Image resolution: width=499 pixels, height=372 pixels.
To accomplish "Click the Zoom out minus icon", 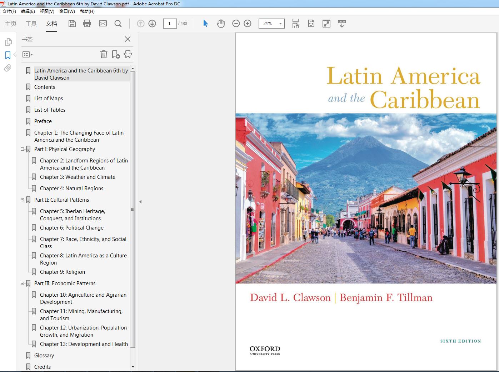I will (236, 24).
